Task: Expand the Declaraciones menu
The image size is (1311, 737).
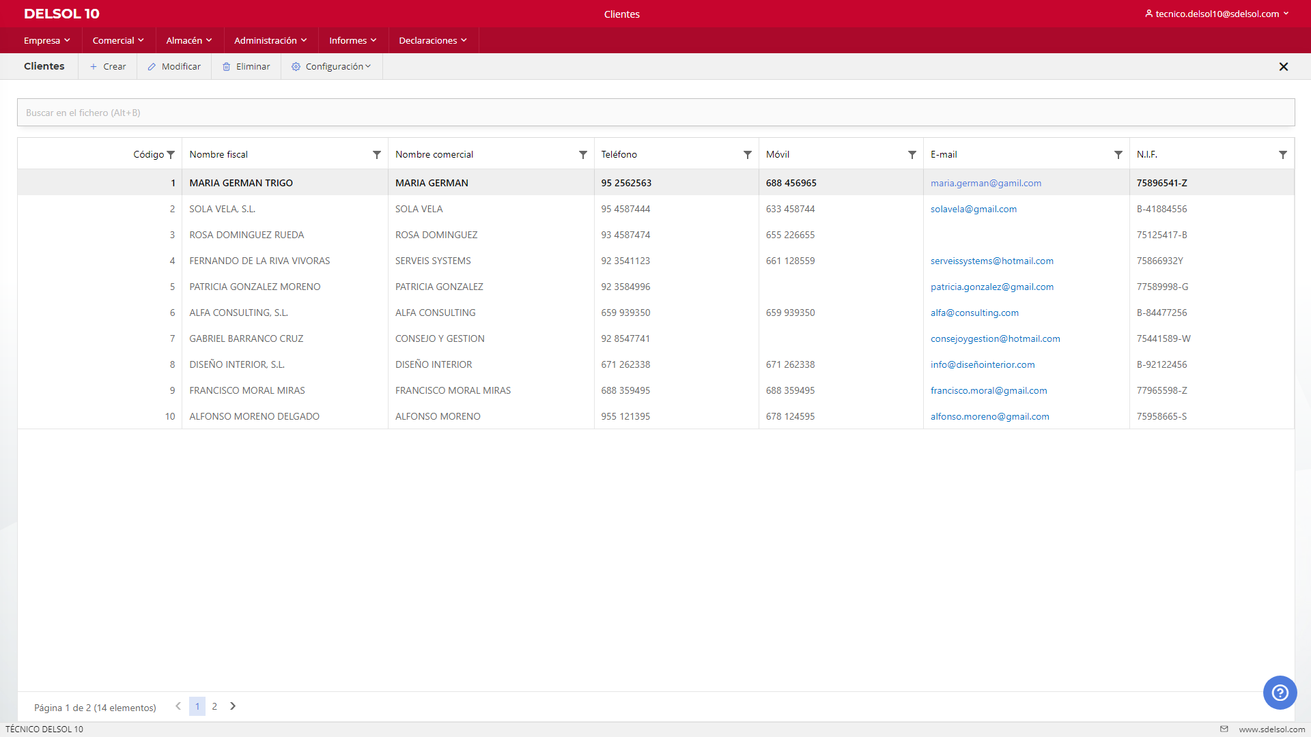Action: coord(433,40)
